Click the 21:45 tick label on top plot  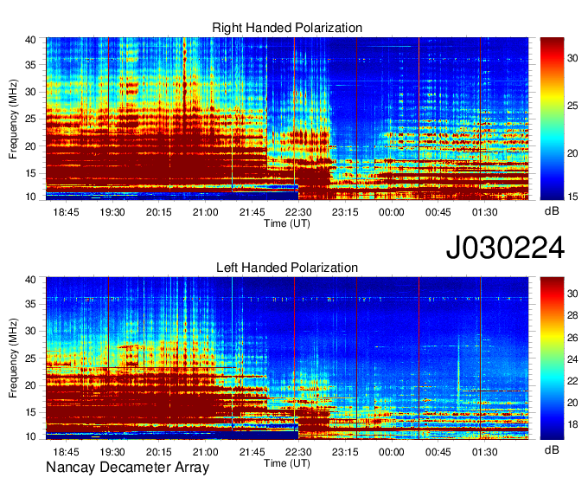click(x=252, y=212)
